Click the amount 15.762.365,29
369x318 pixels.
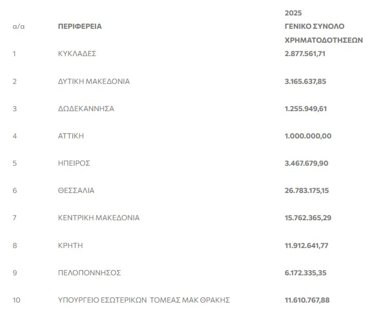point(308,218)
